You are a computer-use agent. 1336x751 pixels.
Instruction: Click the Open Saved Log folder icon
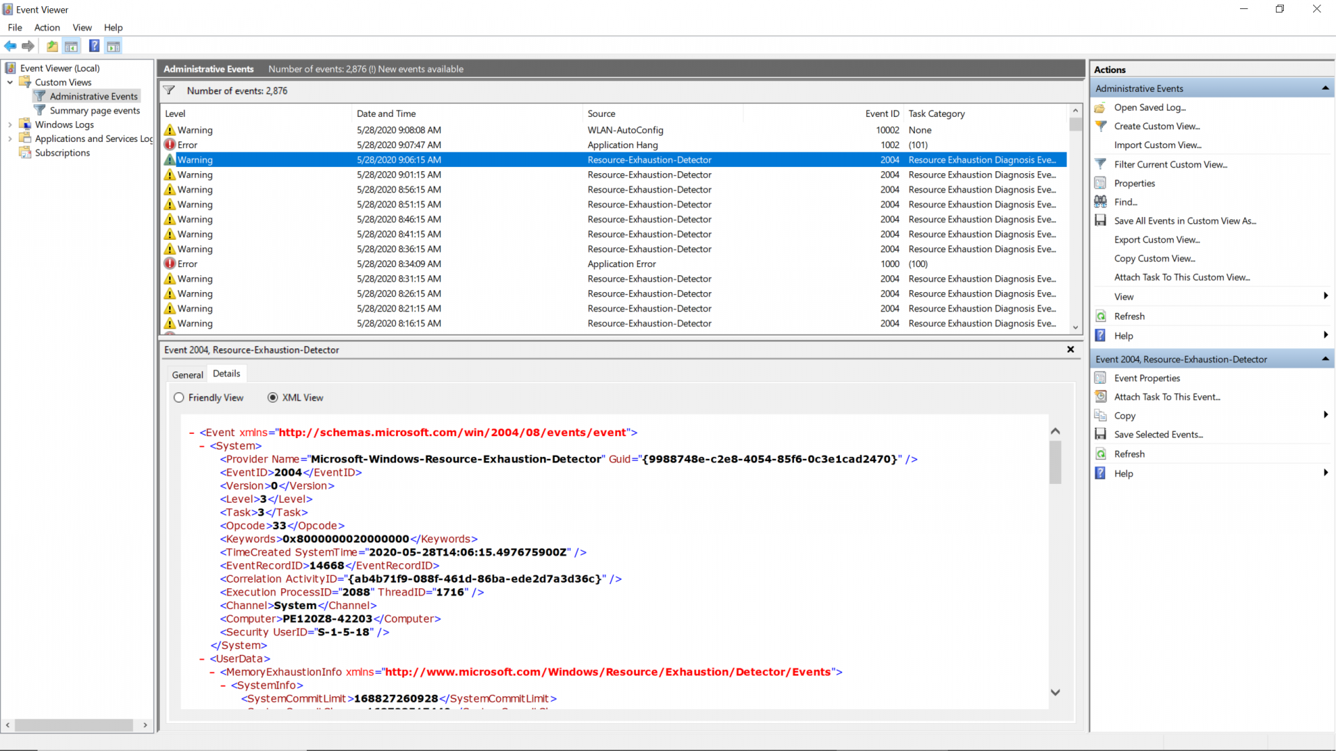(x=1100, y=107)
